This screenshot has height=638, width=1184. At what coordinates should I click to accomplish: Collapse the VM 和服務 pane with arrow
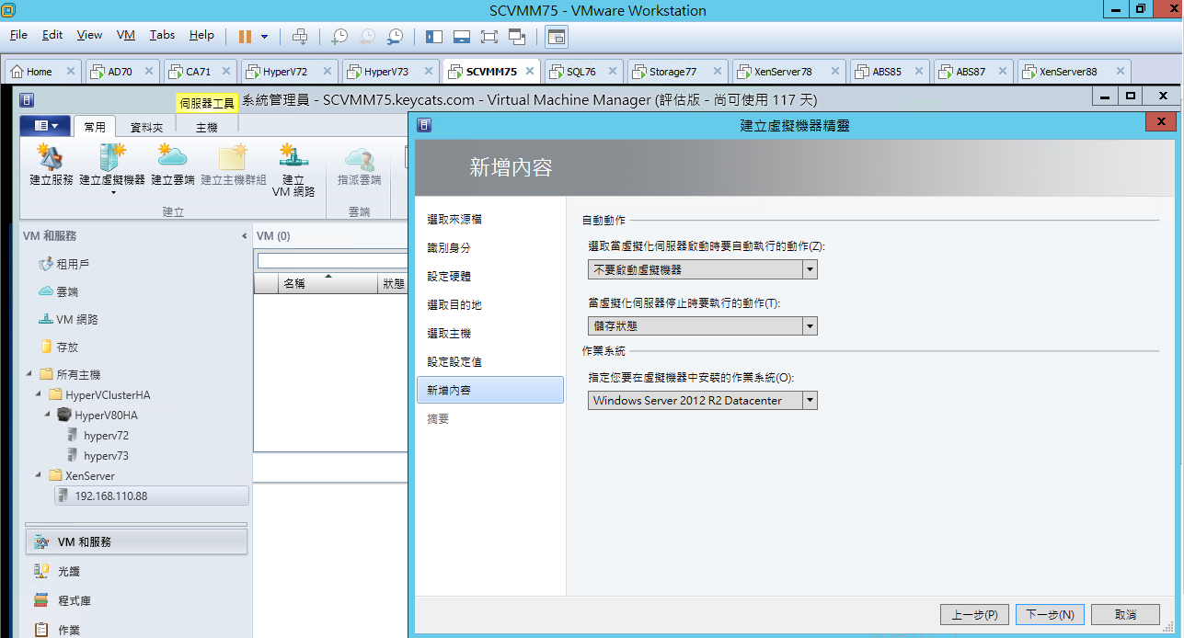[x=244, y=236]
